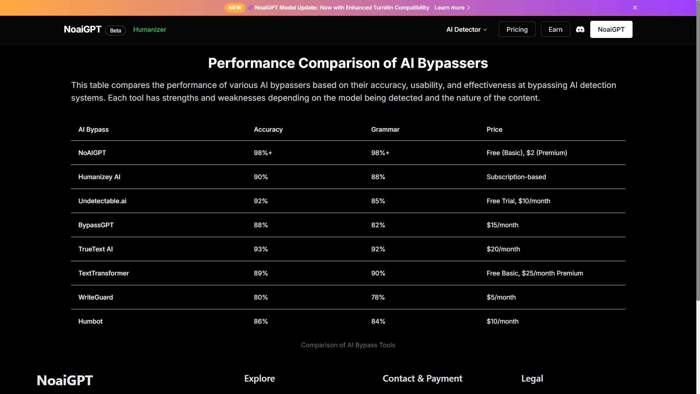The image size is (700, 394).
Task: Click the NoaiGPT header logo
Action: pos(82,30)
